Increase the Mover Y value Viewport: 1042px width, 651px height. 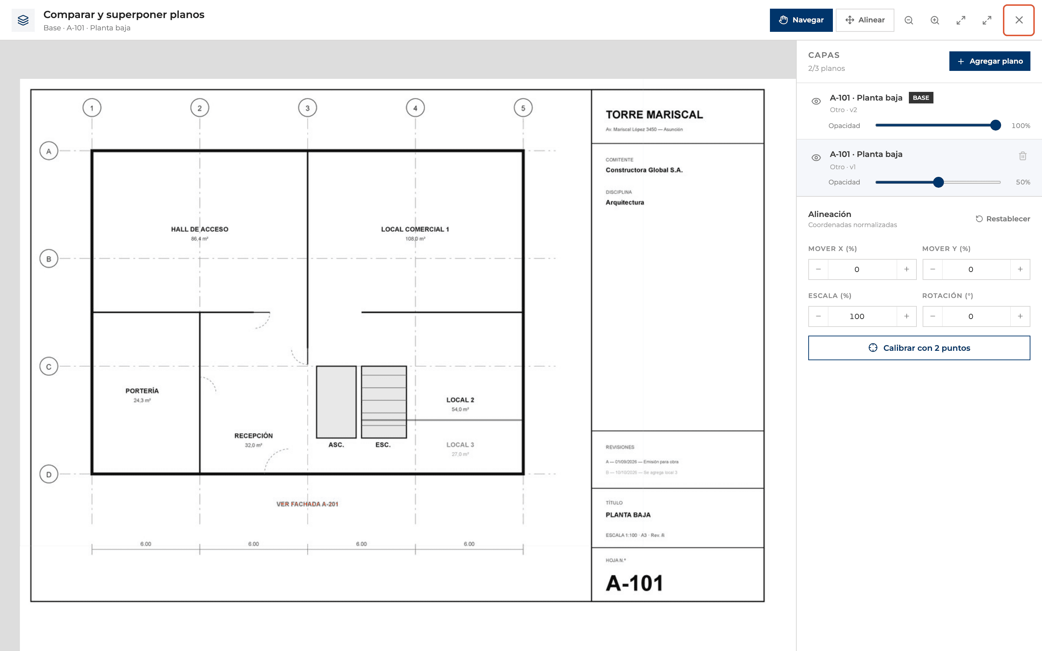coord(1020,269)
